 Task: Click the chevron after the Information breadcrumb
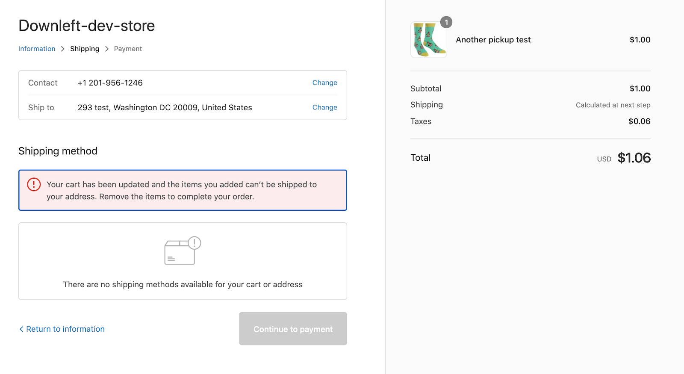pyautogui.click(x=62, y=49)
